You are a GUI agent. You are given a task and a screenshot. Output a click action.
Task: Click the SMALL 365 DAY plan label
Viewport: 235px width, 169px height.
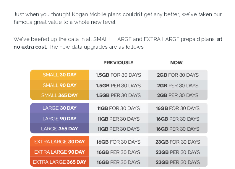pyautogui.click(x=60, y=95)
